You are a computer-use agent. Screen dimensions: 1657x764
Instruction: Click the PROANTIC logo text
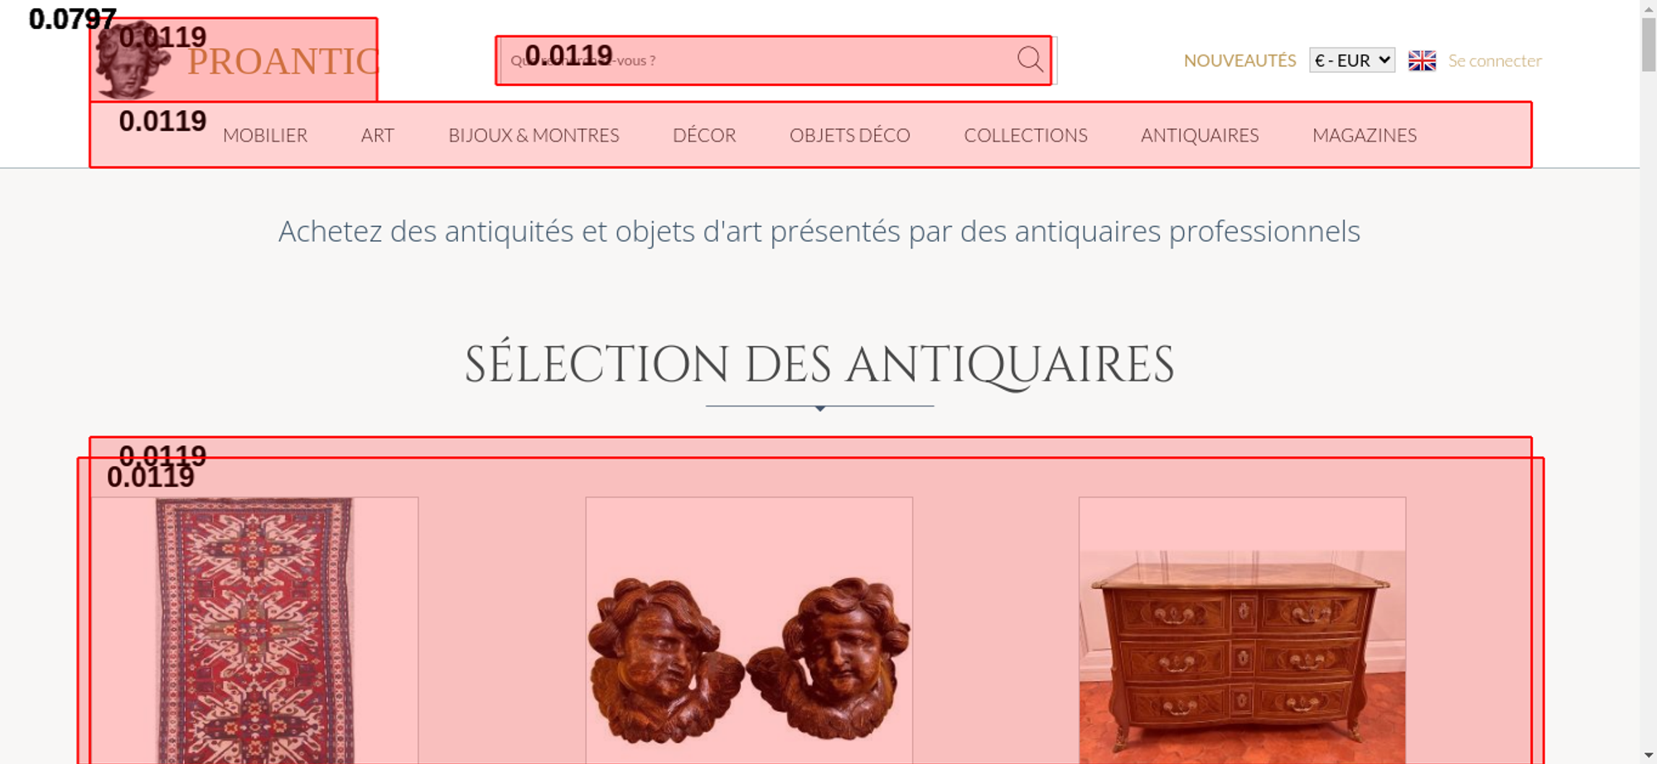[283, 62]
